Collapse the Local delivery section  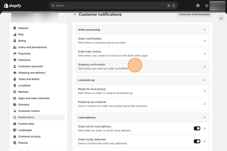pyautogui.click(x=205, y=117)
